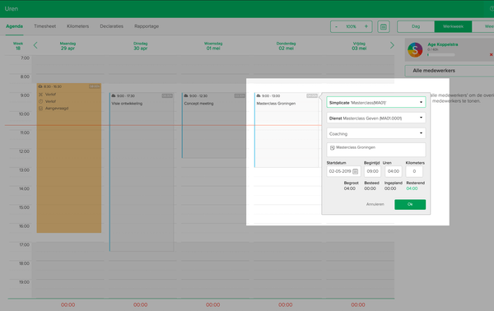Open the Agenda tab

[14, 26]
